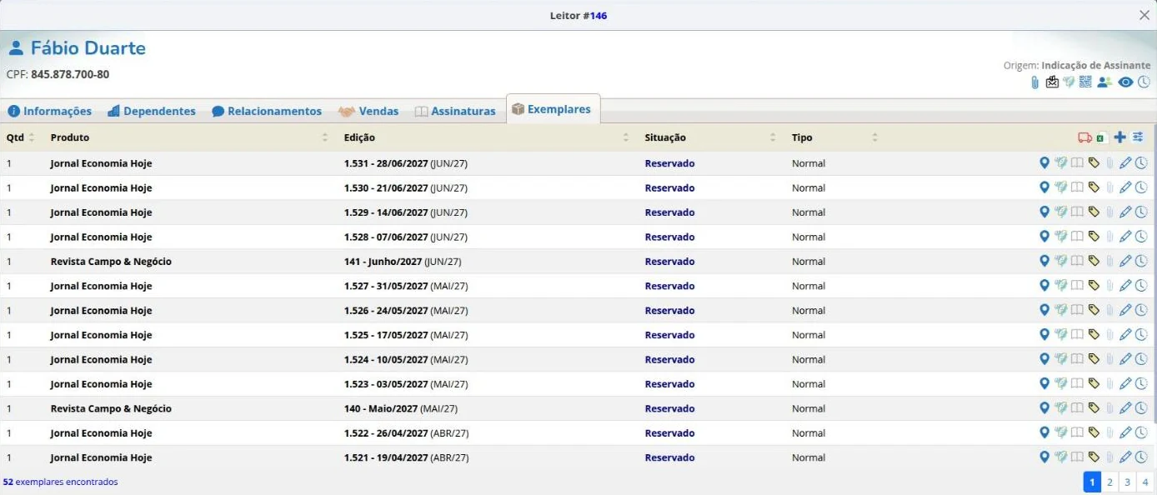The width and height of the screenshot is (1157, 495).
Task: Click the paperclip attachments icon below Origem
Action: click(x=1034, y=82)
